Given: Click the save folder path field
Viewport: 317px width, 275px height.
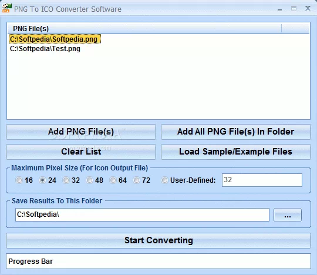Looking at the screenshot, I should pyautogui.click(x=142, y=214).
